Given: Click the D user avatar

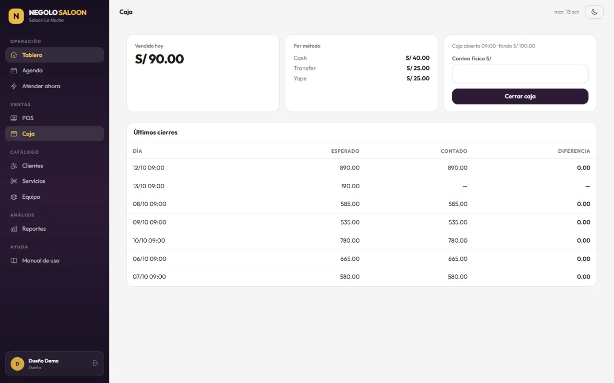Looking at the screenshot, I should (x=17, y=364).
